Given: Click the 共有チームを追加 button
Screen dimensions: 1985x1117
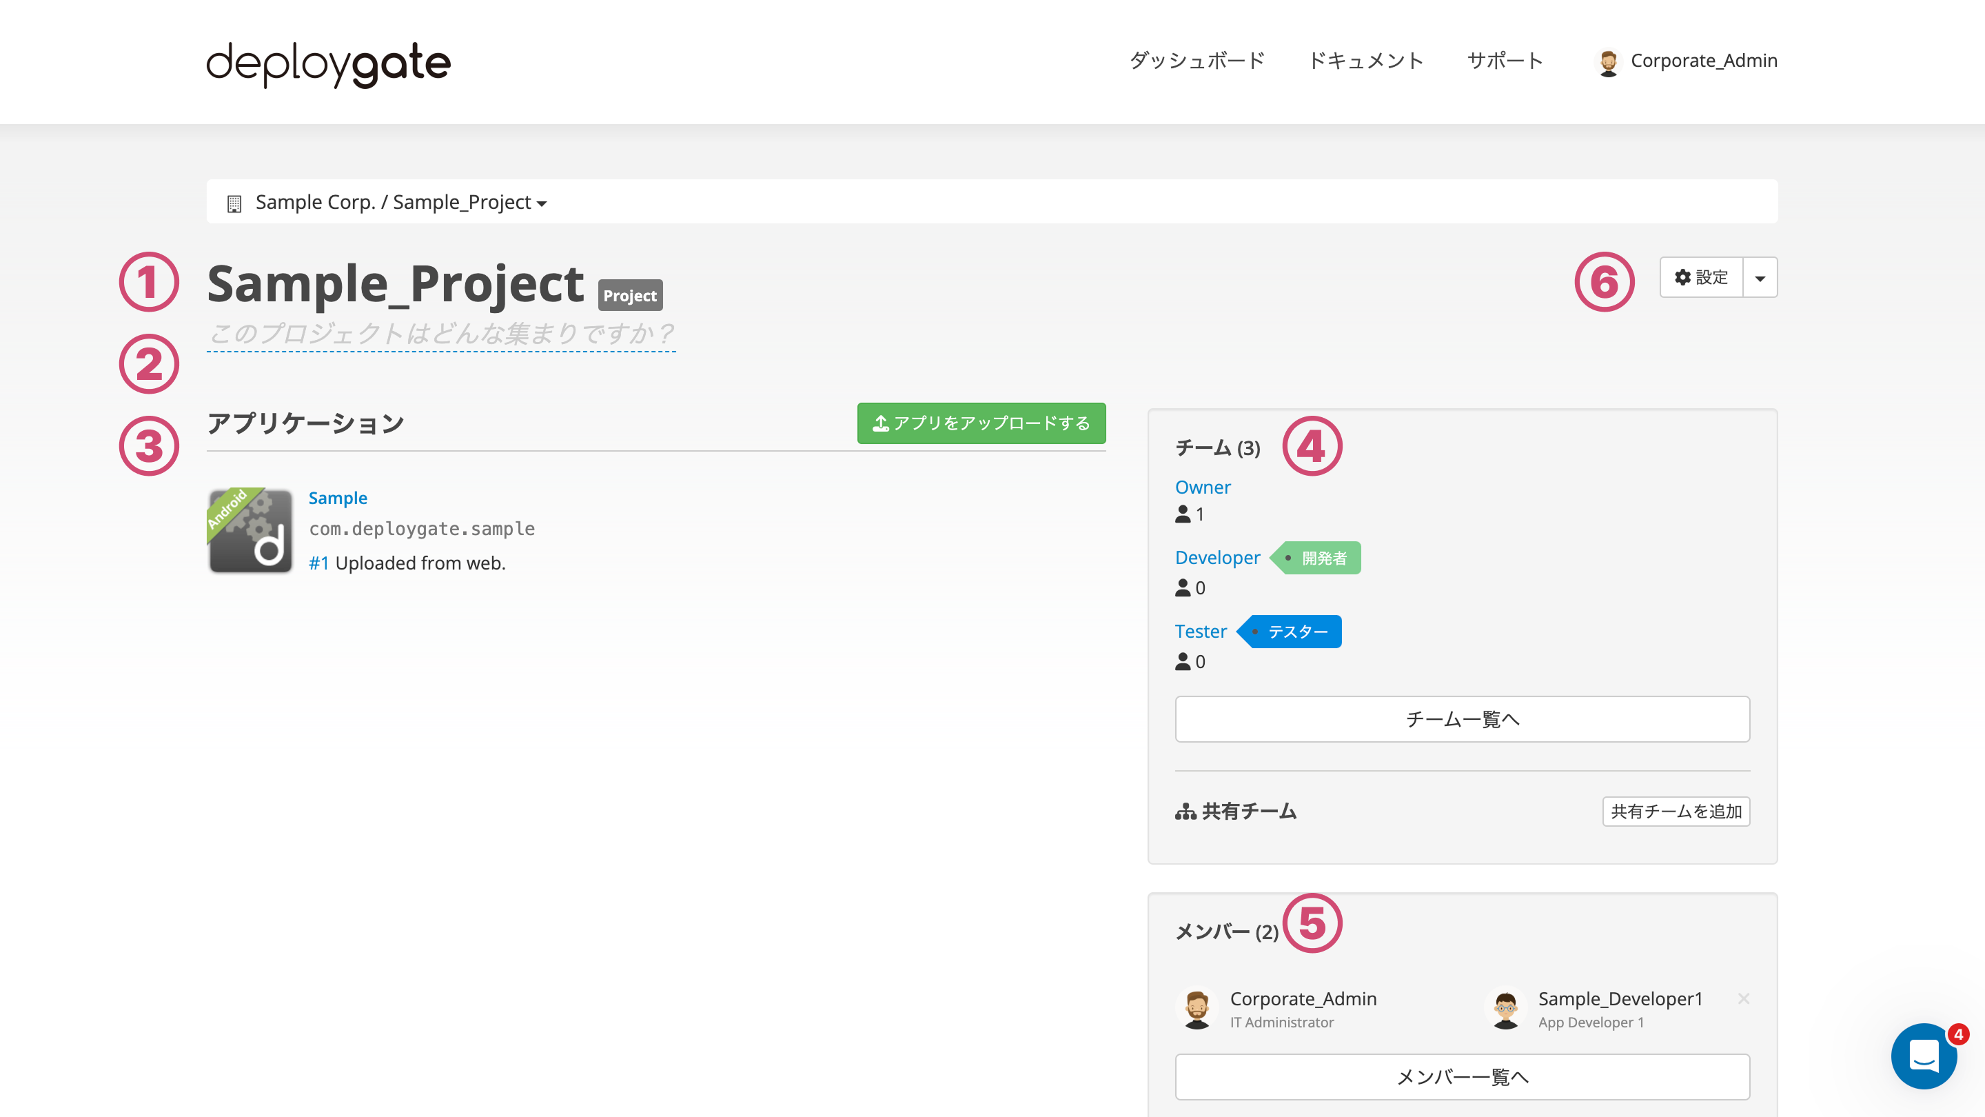Looking at the screenshot, I should [1676, 811].
